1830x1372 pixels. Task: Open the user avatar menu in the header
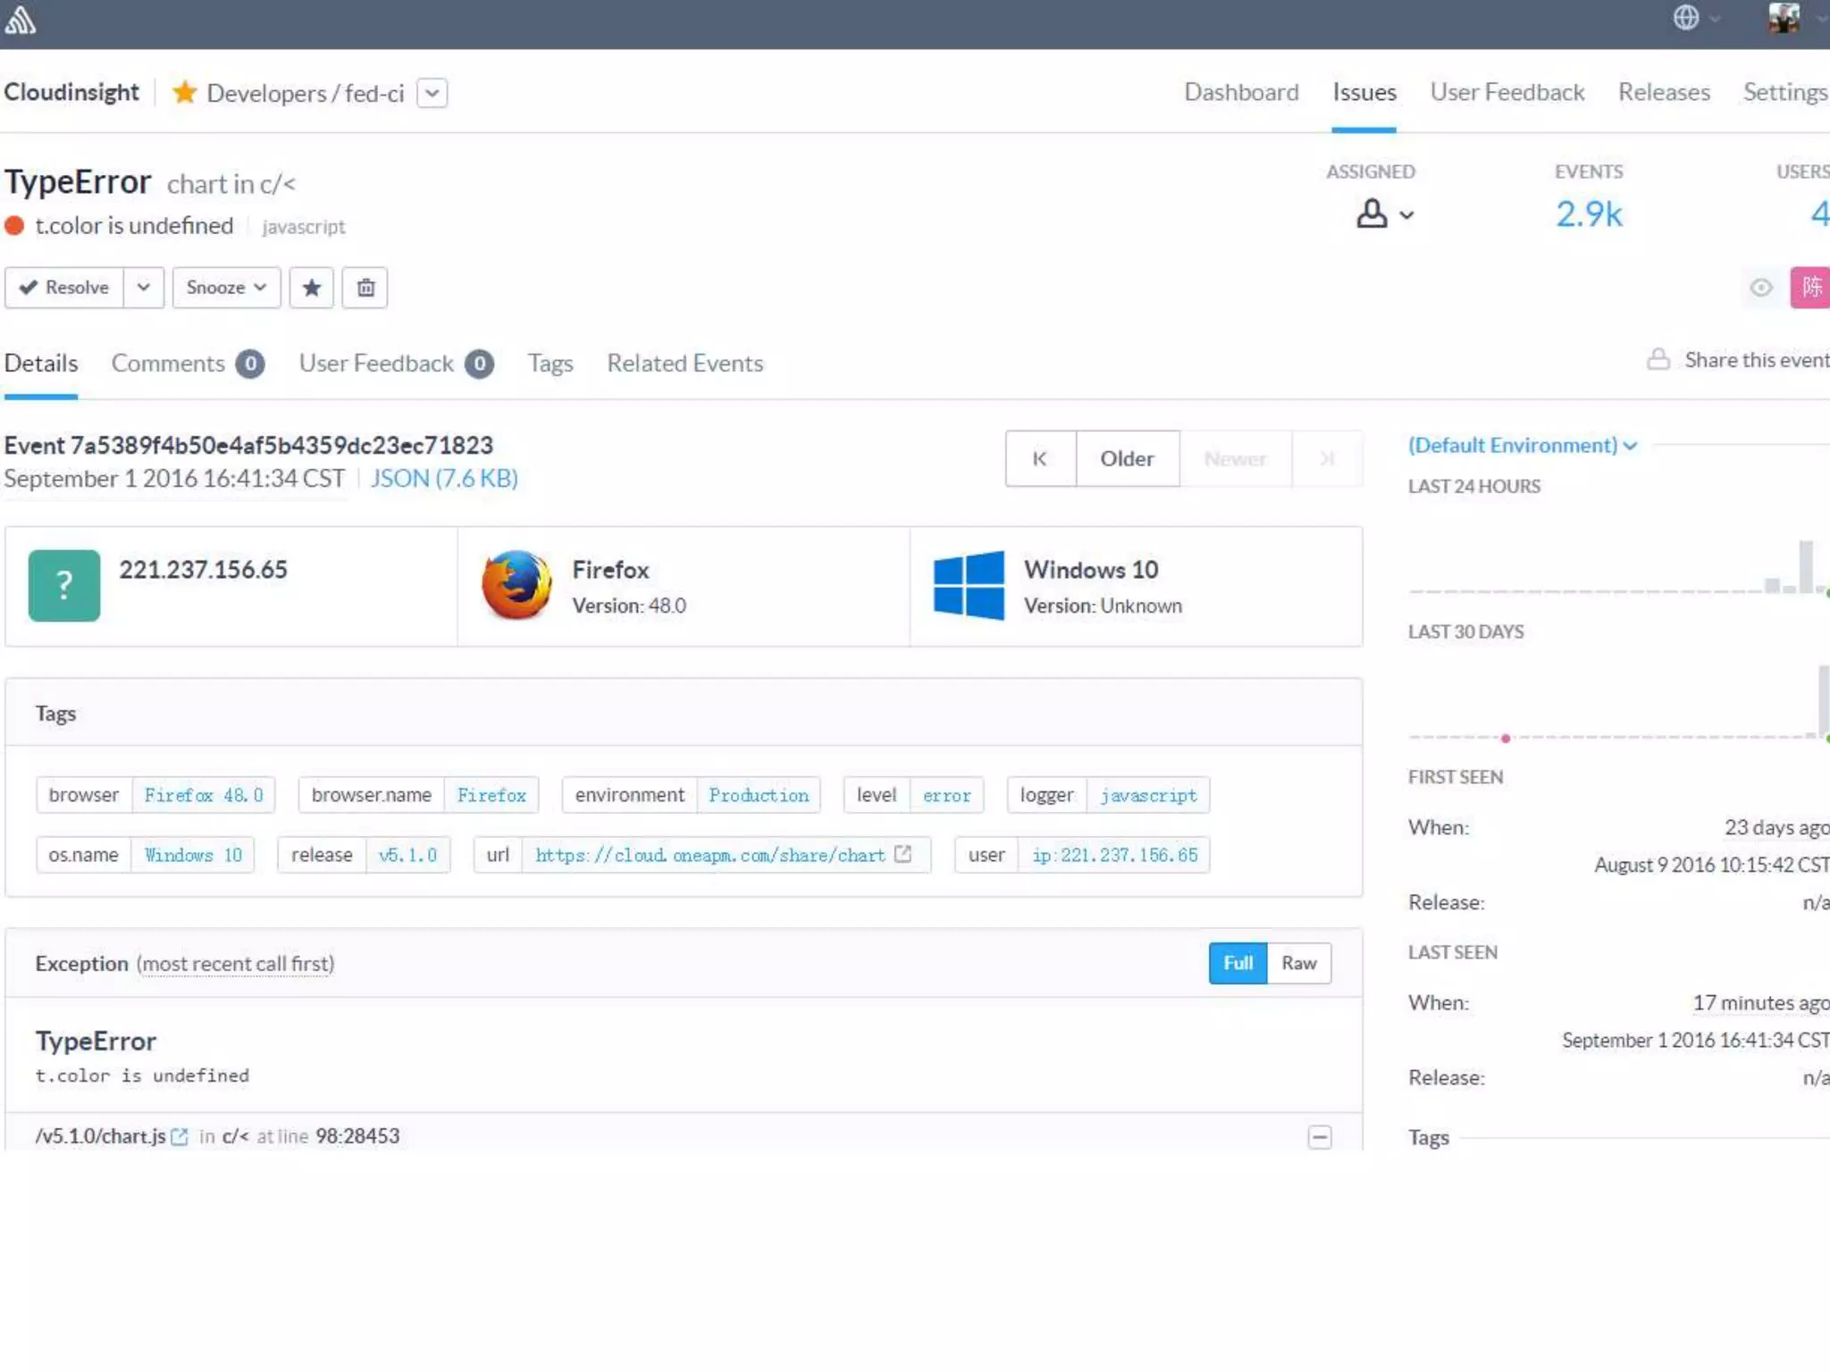[x=1784, y=18]
